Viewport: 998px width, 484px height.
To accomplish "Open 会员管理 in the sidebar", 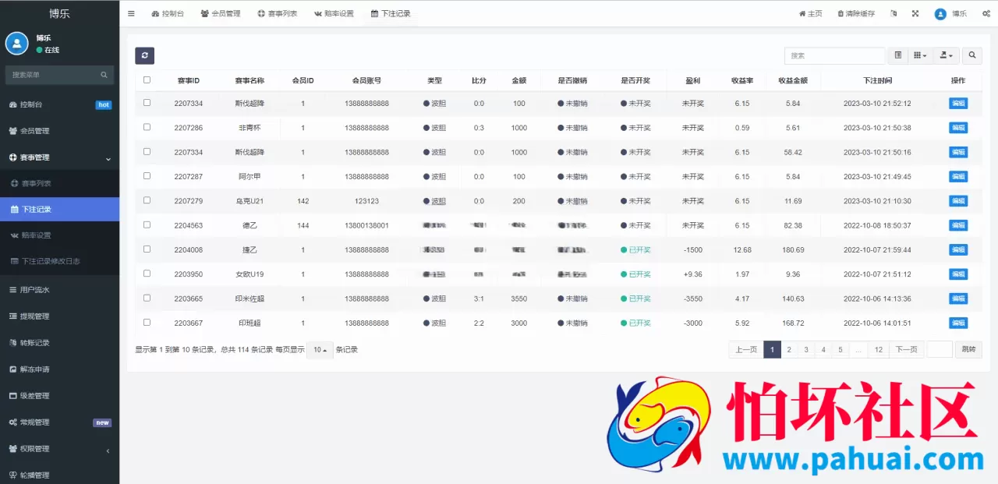I will (59, 131).
